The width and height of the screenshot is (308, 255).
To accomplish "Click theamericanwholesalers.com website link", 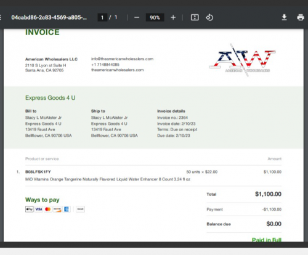I will [x=118, y=70].
